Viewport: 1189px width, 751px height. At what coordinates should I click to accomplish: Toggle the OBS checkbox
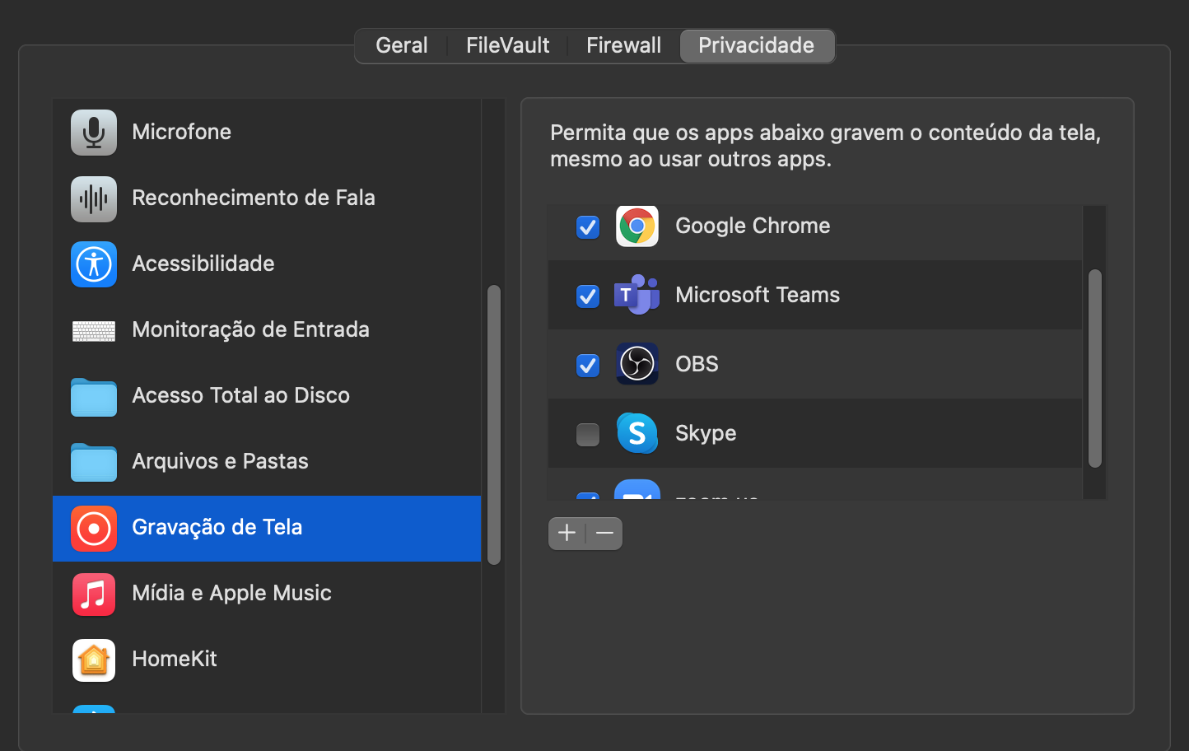tap(588, 365)
